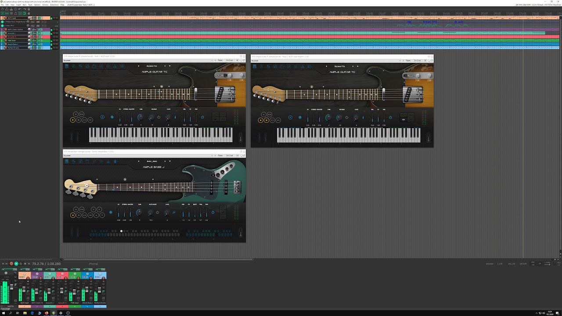Select the Acoustic L track
Screen dimensions: 562x316
click(x=12, y=33)
